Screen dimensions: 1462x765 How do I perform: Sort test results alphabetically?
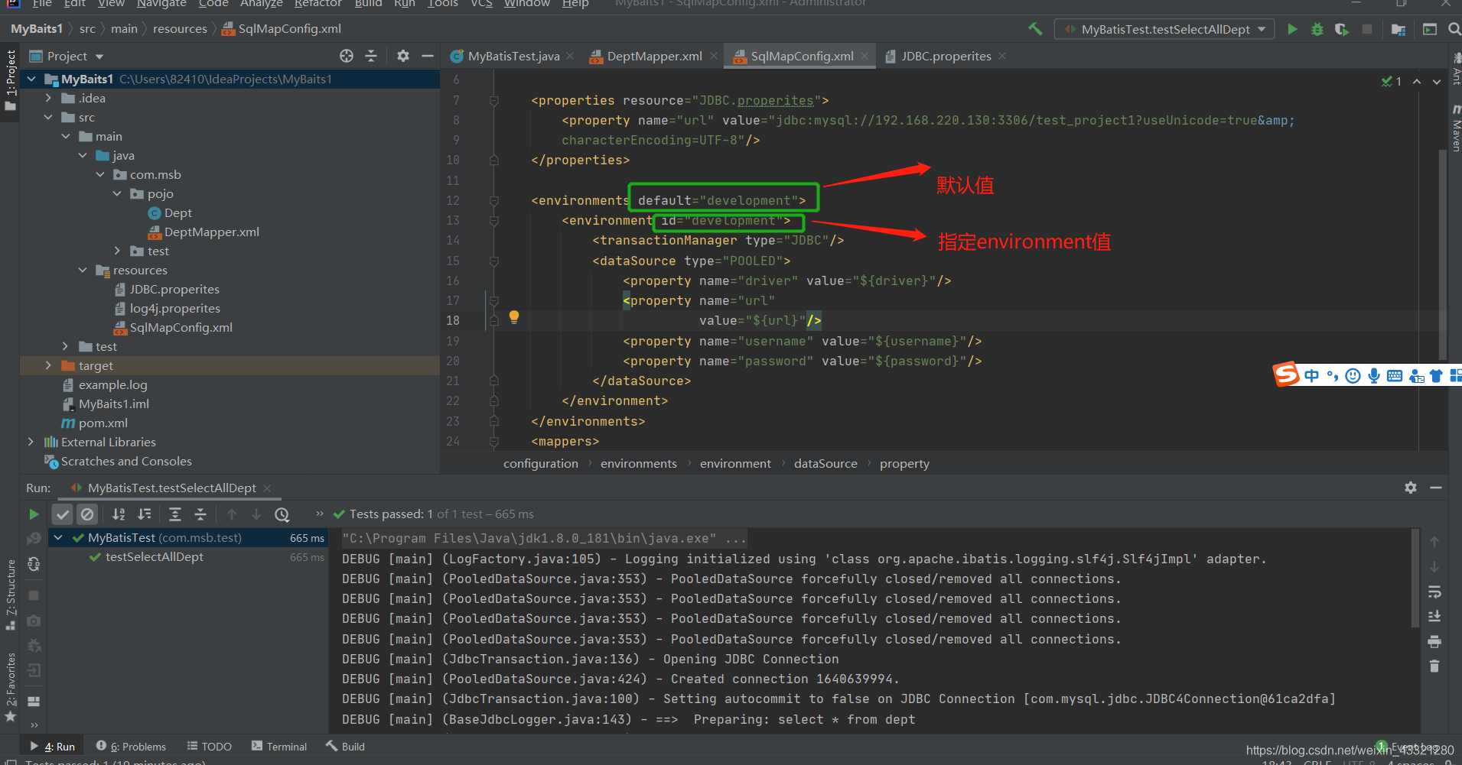119,514
